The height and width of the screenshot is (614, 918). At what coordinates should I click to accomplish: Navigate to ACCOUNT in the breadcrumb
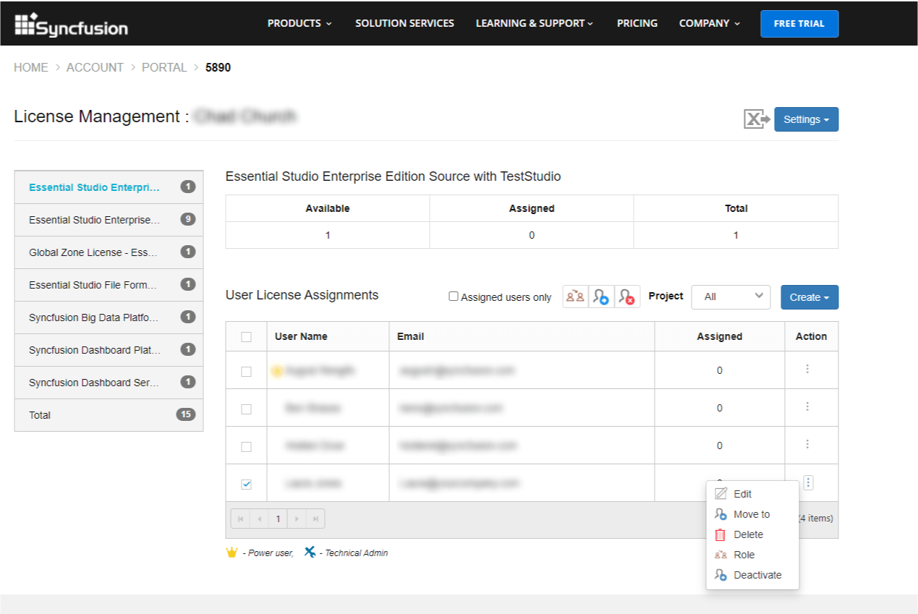95,67
